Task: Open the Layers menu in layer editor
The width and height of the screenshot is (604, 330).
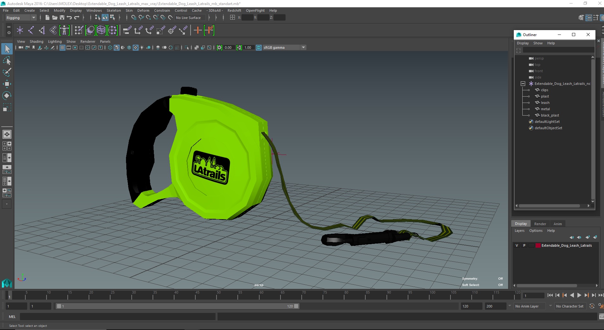Action: [x=519, y=231]
